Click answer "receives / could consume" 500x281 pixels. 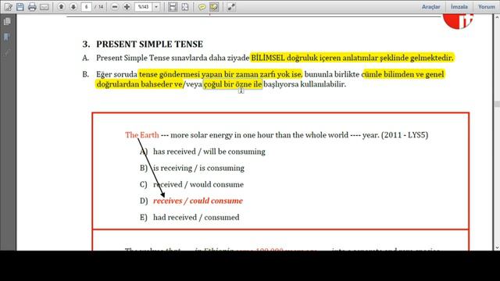tap(198, 201)
